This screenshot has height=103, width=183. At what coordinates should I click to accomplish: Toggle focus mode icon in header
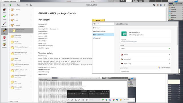click(161, 5)
